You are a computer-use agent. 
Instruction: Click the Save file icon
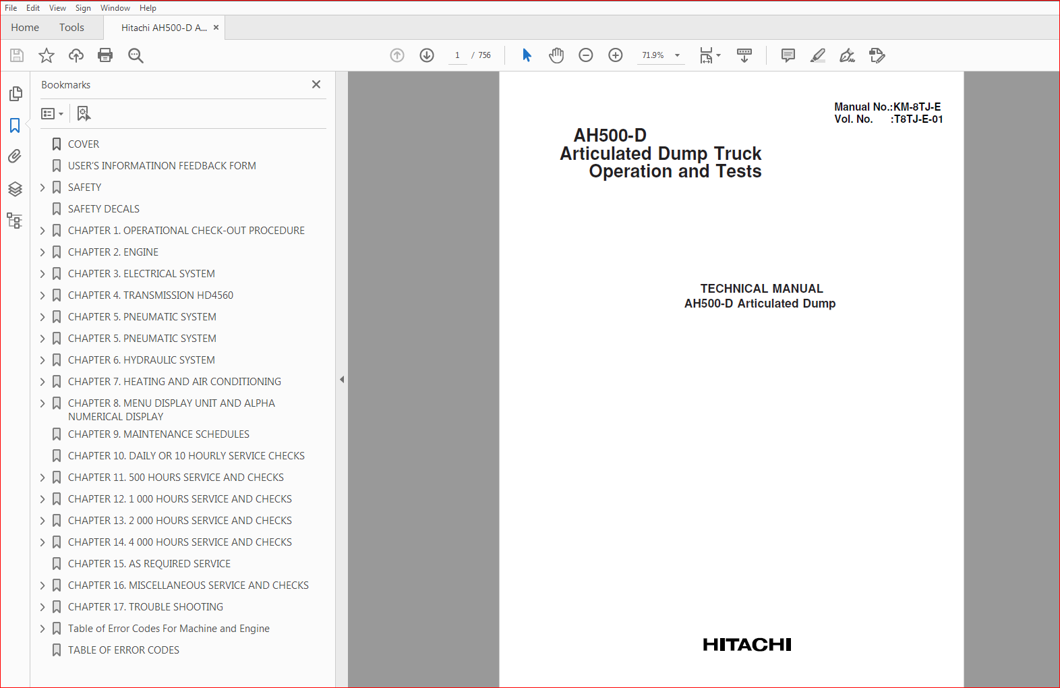coord(17,55)
